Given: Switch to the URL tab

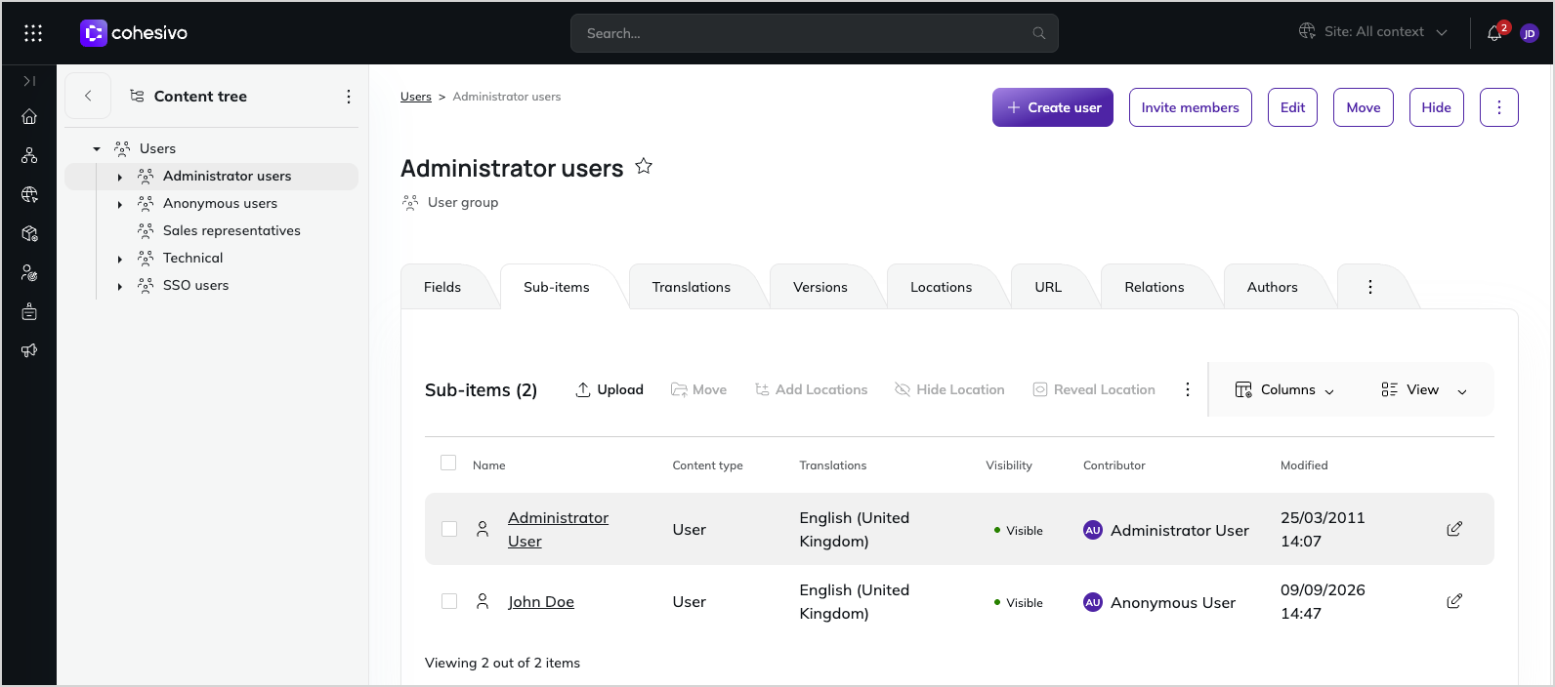Looking at the screenshot, I should [1048, 287].
